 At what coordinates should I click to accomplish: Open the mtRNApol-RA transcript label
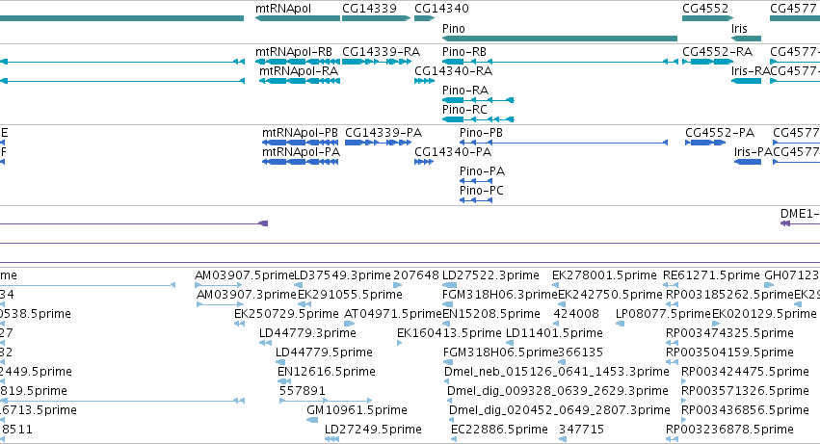coord(299,71)
